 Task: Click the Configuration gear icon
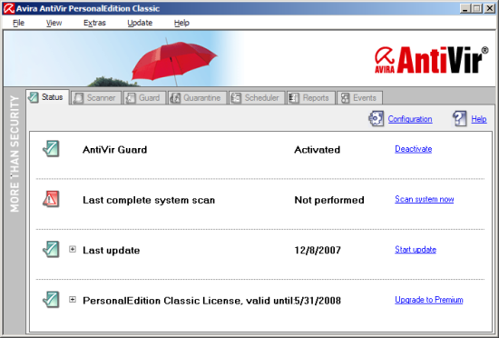point(377,118)
